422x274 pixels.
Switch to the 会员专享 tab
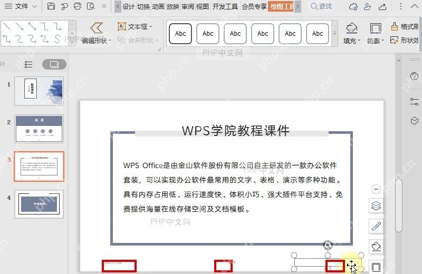click(x=254, y=6)
